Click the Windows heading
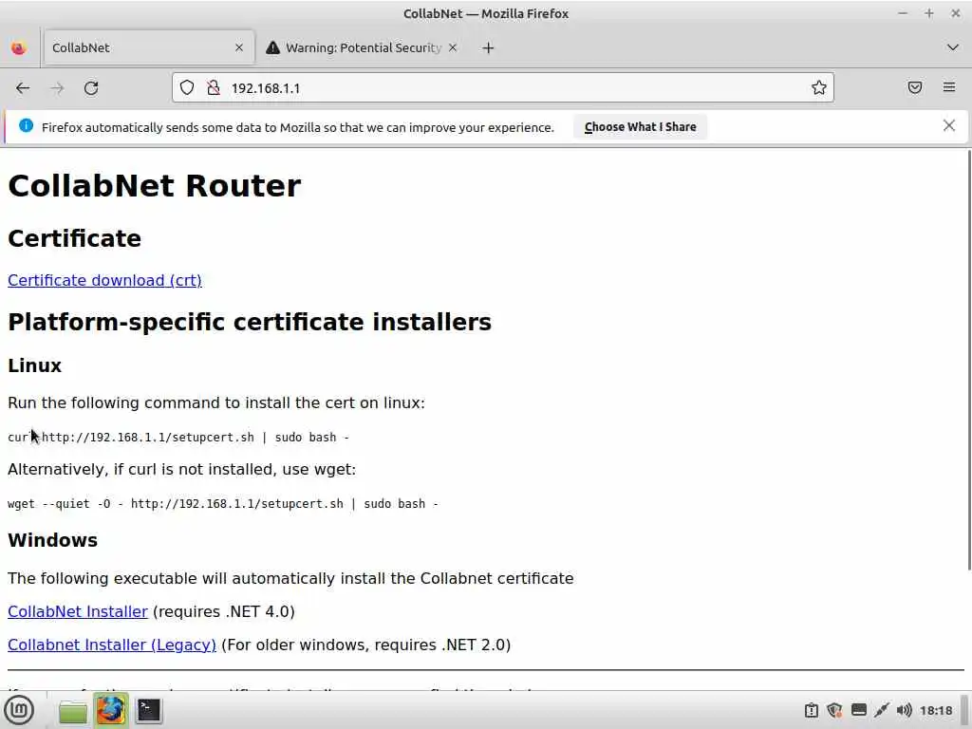This screenshot has height=729, width=972. tap(53, 540)
